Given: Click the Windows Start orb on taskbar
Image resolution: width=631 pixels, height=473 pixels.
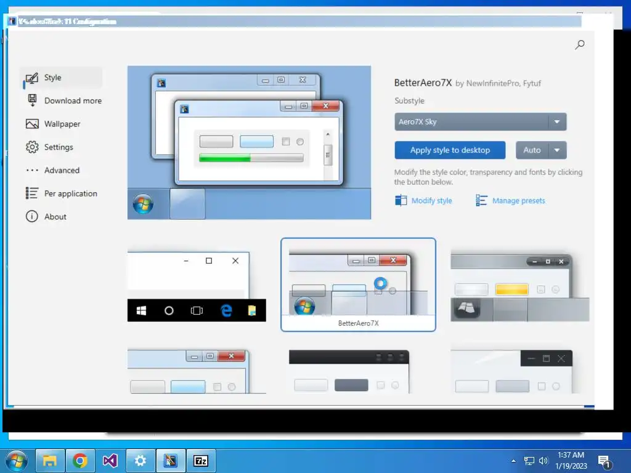Looking at the screenshot, I should [x=17, y=461].
